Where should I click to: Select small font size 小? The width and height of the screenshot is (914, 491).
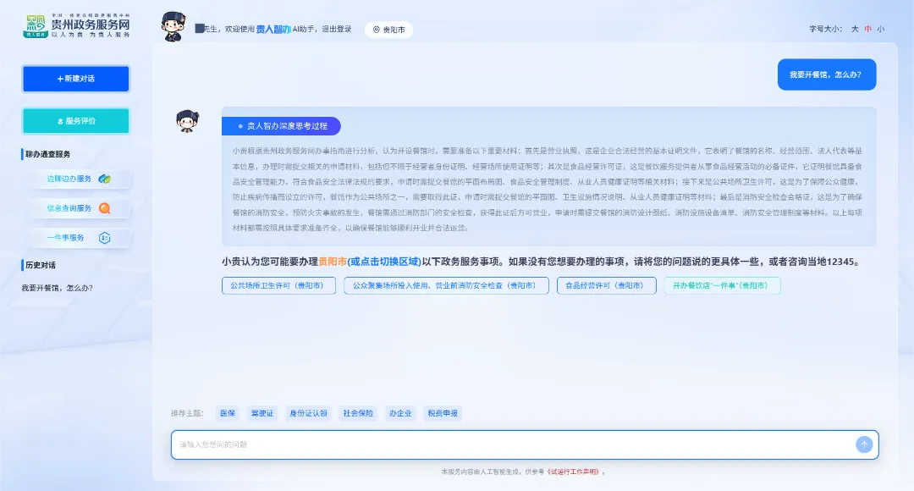click(881, 29)
